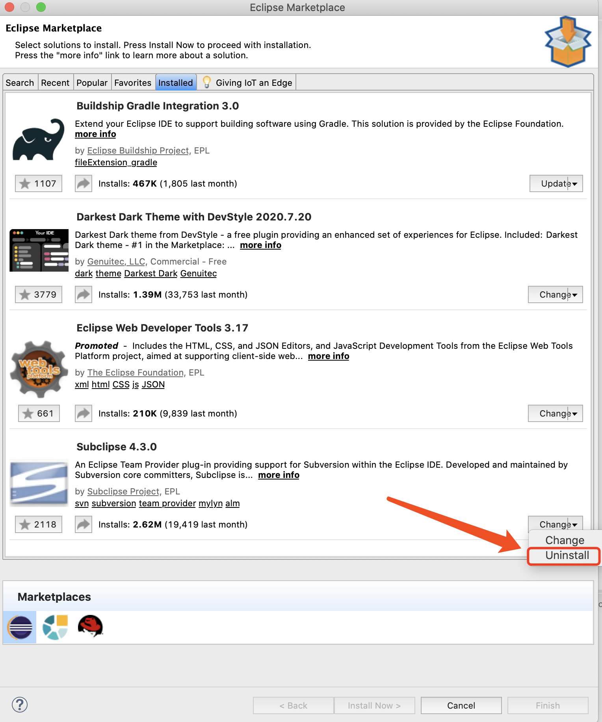Open Change dropdown arrow for Web Developer Tools

(x=575, y=414)
